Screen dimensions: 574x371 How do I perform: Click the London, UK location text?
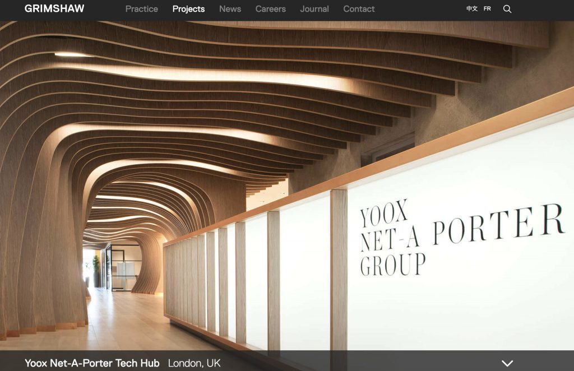click(x=194, y=363)
